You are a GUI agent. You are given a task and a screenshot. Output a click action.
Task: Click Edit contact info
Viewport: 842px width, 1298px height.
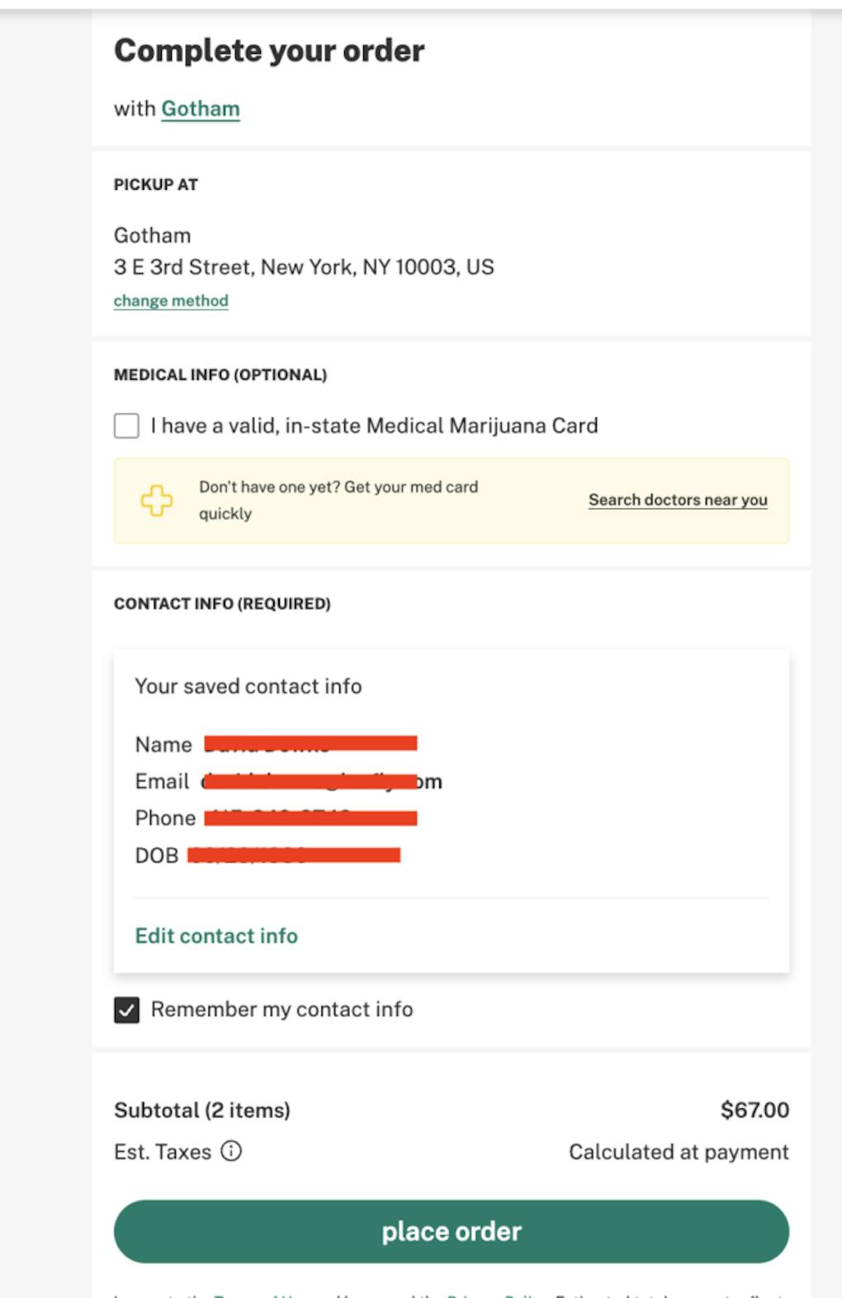click(x=216, y=936)
